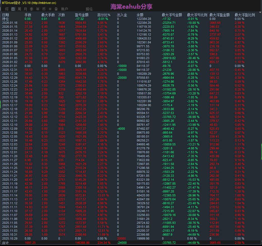Click lots value 70.95
Image resolution: width=262 pixels, height=246 pixels.
(29, 195)
